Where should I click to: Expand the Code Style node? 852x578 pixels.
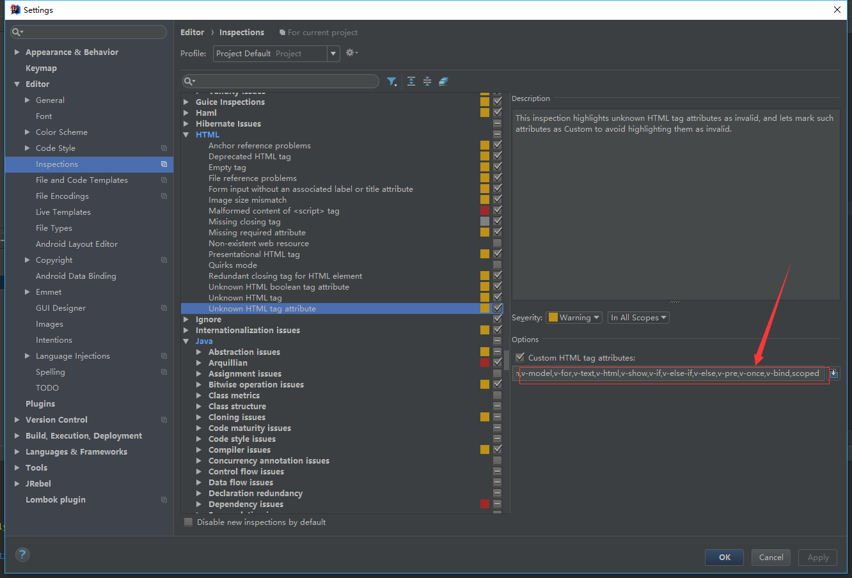[27, 148]
